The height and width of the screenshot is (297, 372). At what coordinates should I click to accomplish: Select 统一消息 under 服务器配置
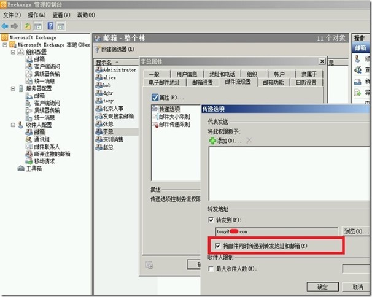pos(40,117)
